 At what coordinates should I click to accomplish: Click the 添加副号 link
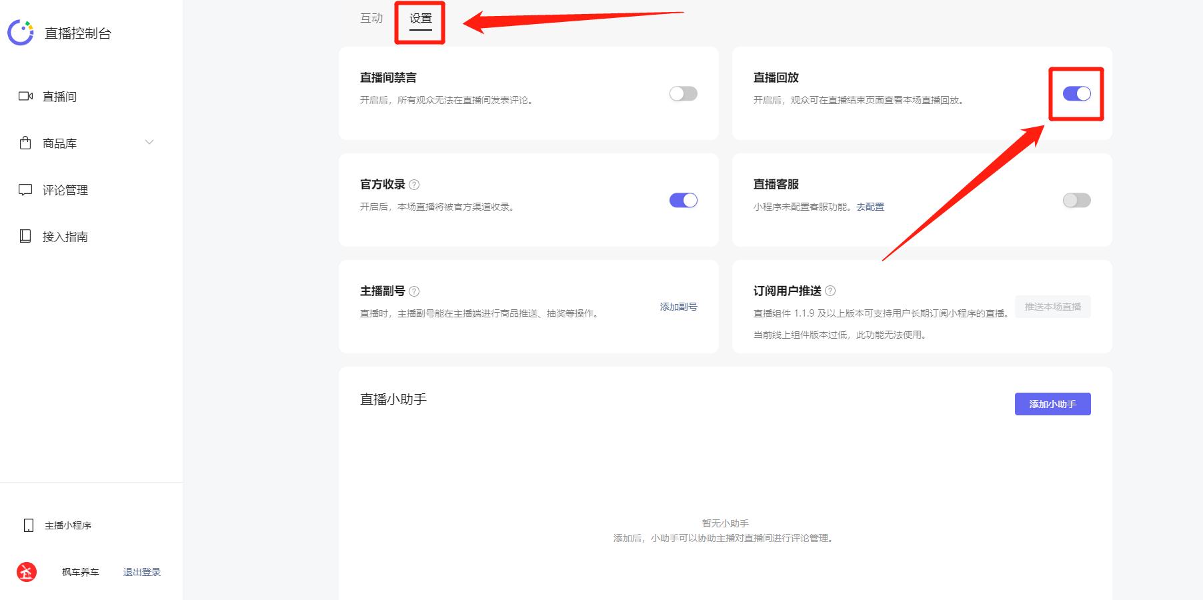click(x=678, y=307)
